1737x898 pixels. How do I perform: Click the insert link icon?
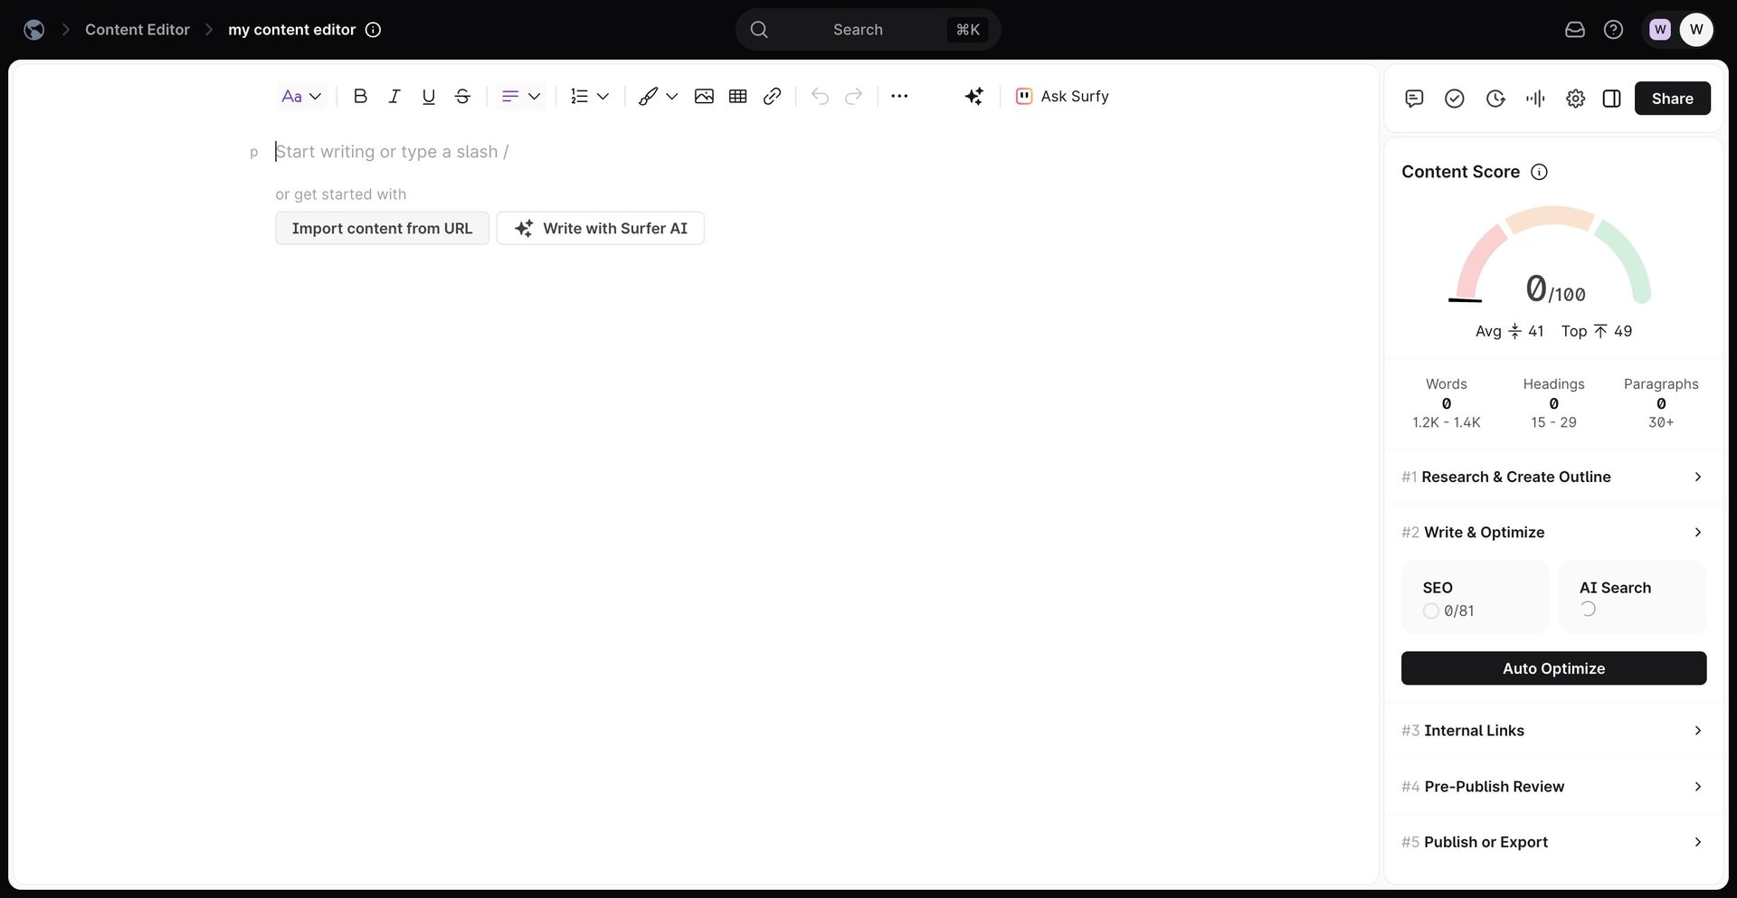pyautogui.click(x=772, y=97)
